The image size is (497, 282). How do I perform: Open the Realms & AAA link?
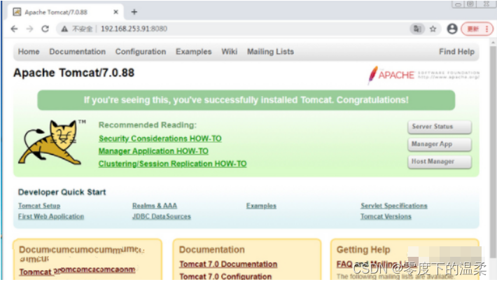(155, 206)
